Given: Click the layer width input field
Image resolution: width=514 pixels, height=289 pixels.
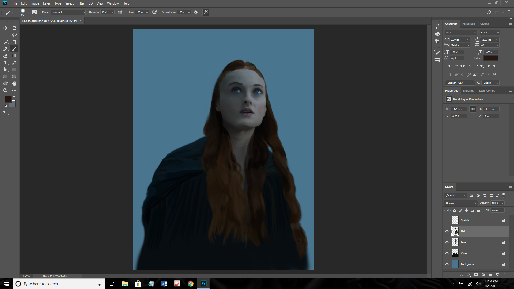Looking at the screenshot, I should (459, 109).
